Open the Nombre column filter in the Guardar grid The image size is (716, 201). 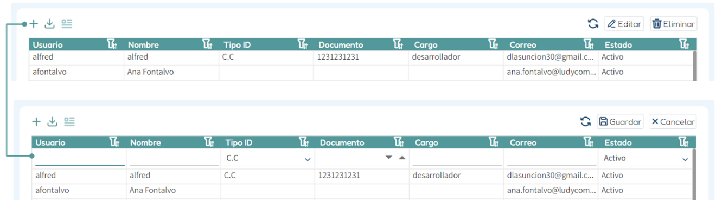click(x=209, y=142)
